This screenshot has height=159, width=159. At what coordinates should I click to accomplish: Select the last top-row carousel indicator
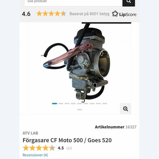105,104
